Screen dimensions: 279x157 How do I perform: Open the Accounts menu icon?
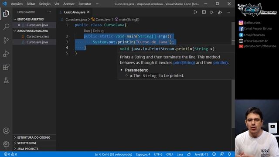click(6, 131)
